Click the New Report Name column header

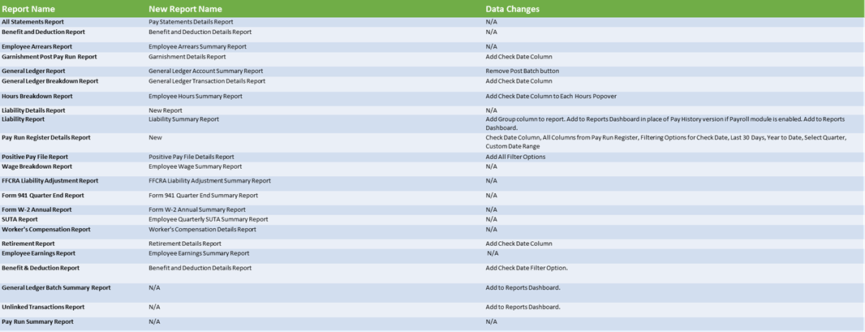[186, 9]
